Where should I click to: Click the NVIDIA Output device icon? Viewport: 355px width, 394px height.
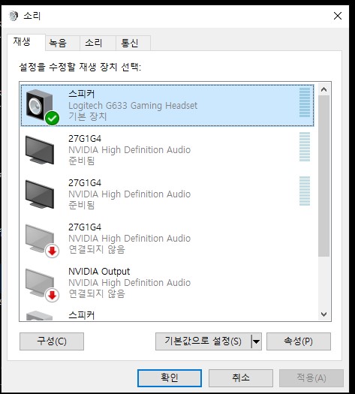pos(42,284)
